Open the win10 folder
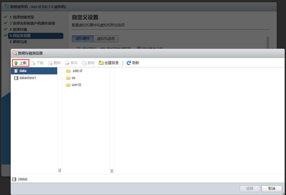Image resolution: width=286 pixels, height=195 pixels. pos(76,85)
